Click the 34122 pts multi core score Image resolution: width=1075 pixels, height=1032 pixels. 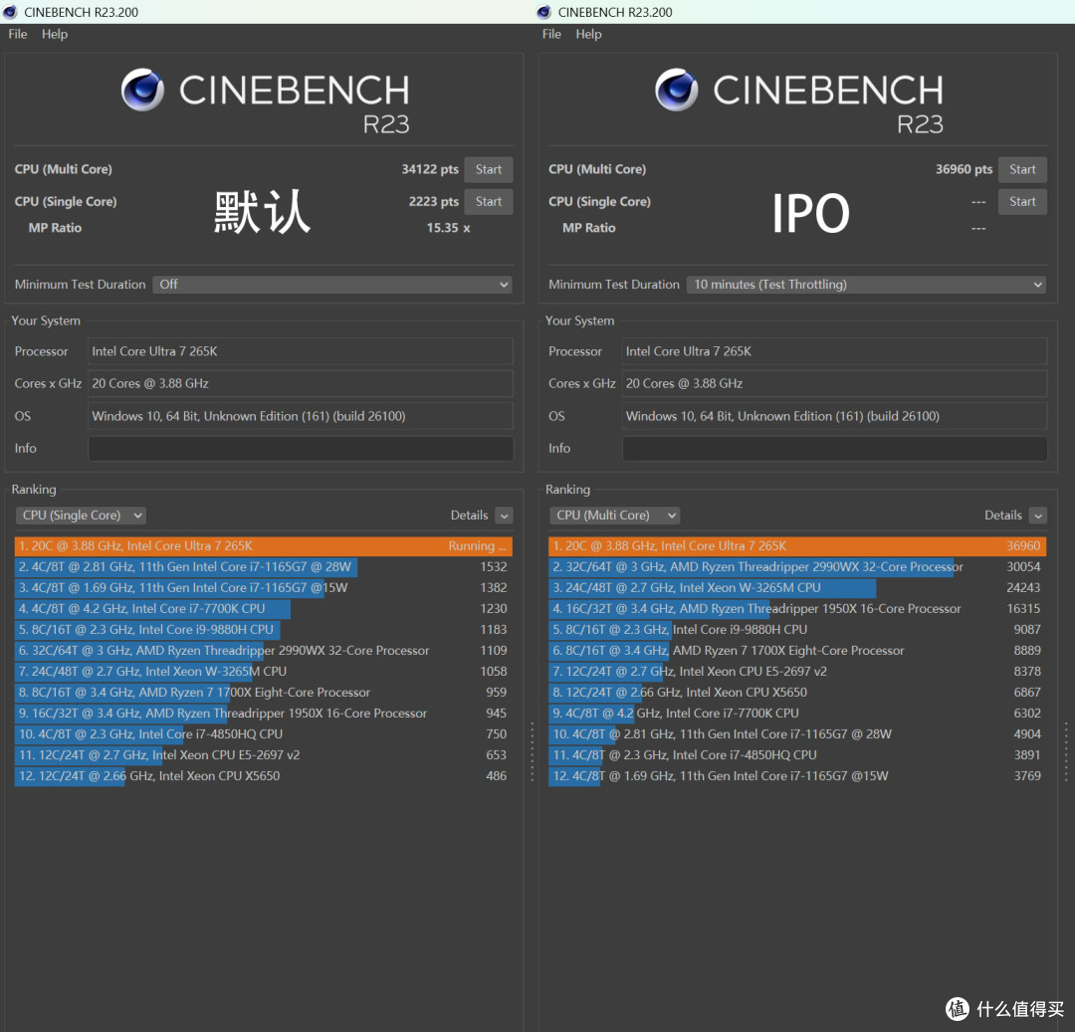coord(430,169)
